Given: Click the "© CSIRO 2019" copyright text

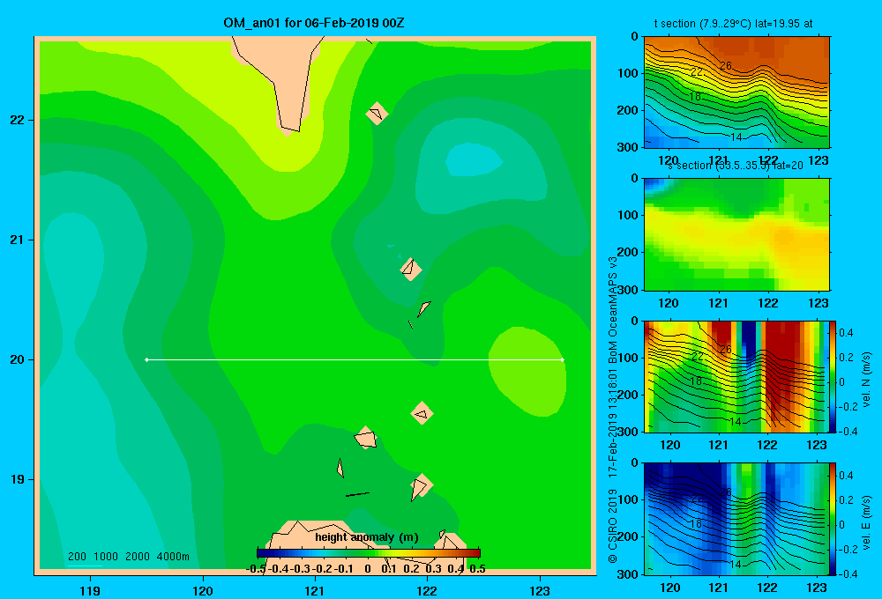Looking at the screenshot, I should [x=613, y=526].
